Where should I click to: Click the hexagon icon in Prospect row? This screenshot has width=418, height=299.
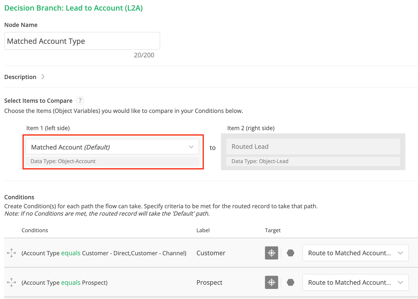(x=290, y=282)
